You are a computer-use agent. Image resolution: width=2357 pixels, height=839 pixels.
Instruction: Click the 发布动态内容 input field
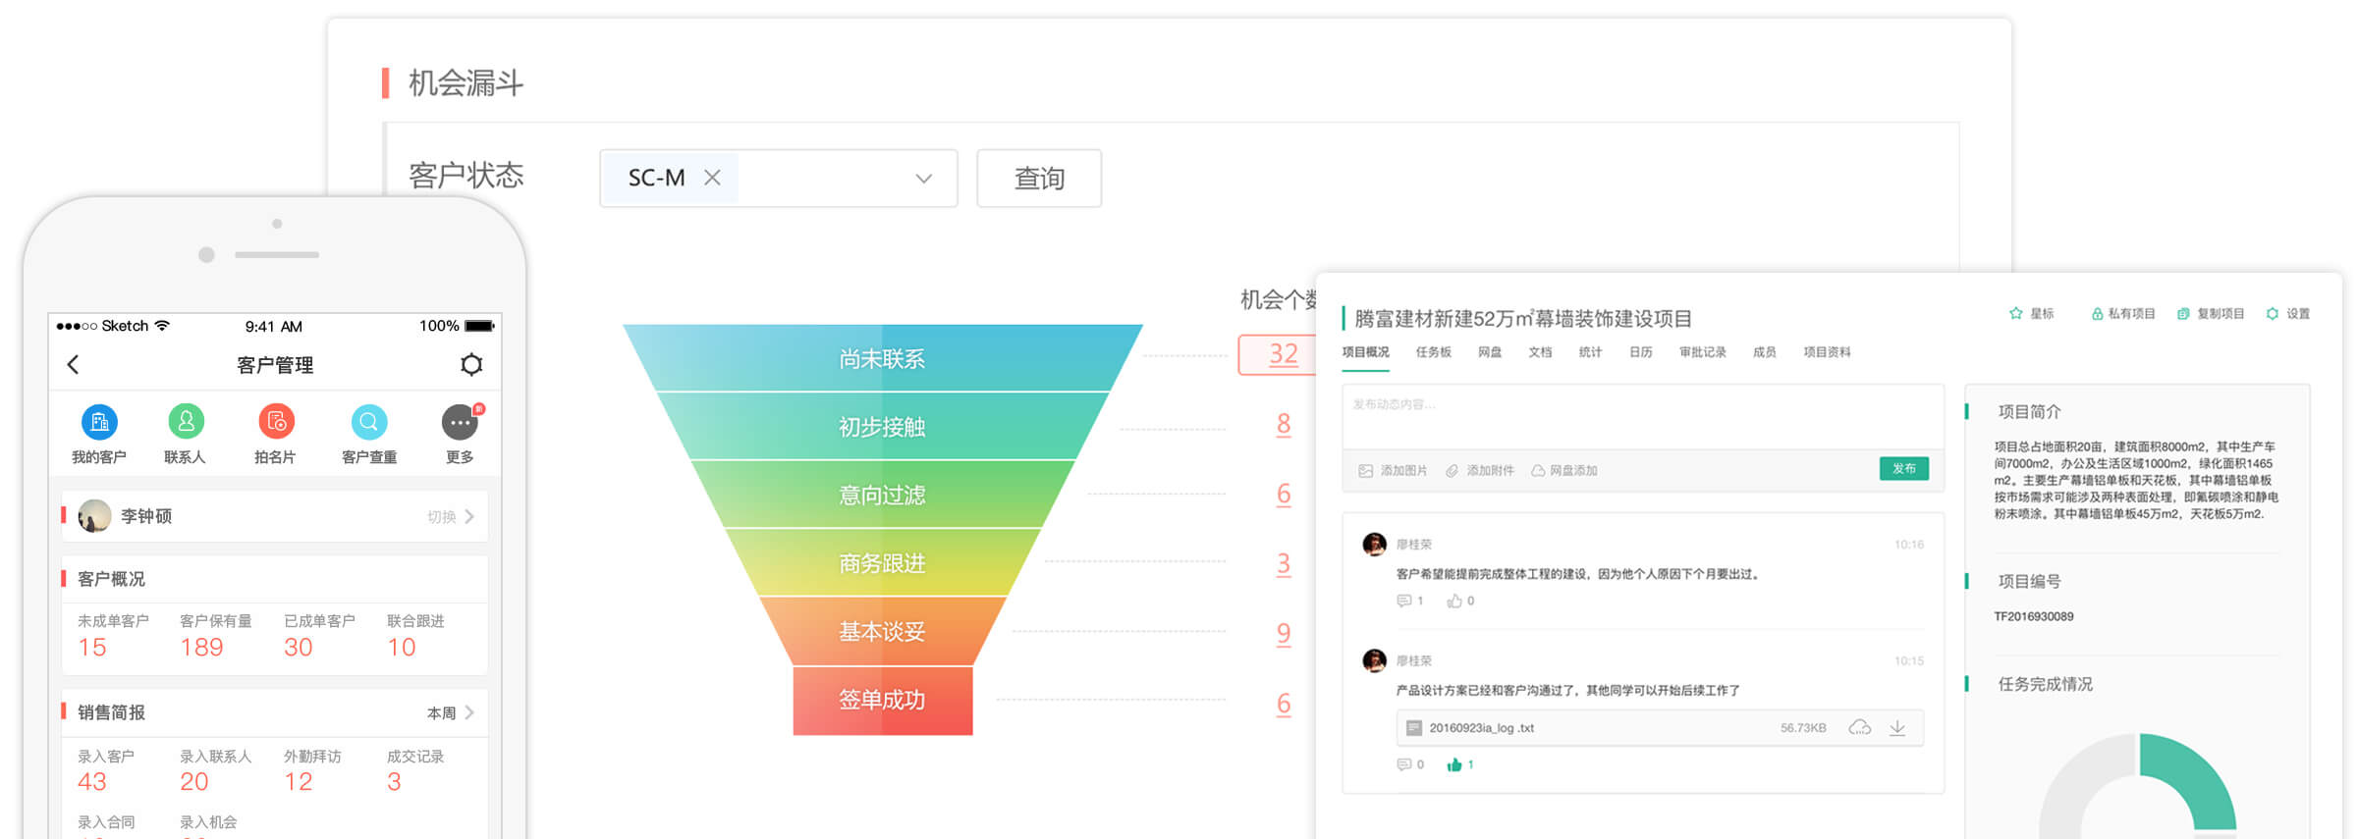1643,416
